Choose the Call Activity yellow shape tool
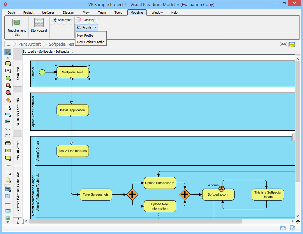 [x=8, y=158]
